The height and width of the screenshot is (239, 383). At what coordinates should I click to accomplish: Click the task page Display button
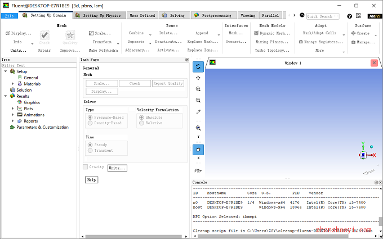point(102,92)
